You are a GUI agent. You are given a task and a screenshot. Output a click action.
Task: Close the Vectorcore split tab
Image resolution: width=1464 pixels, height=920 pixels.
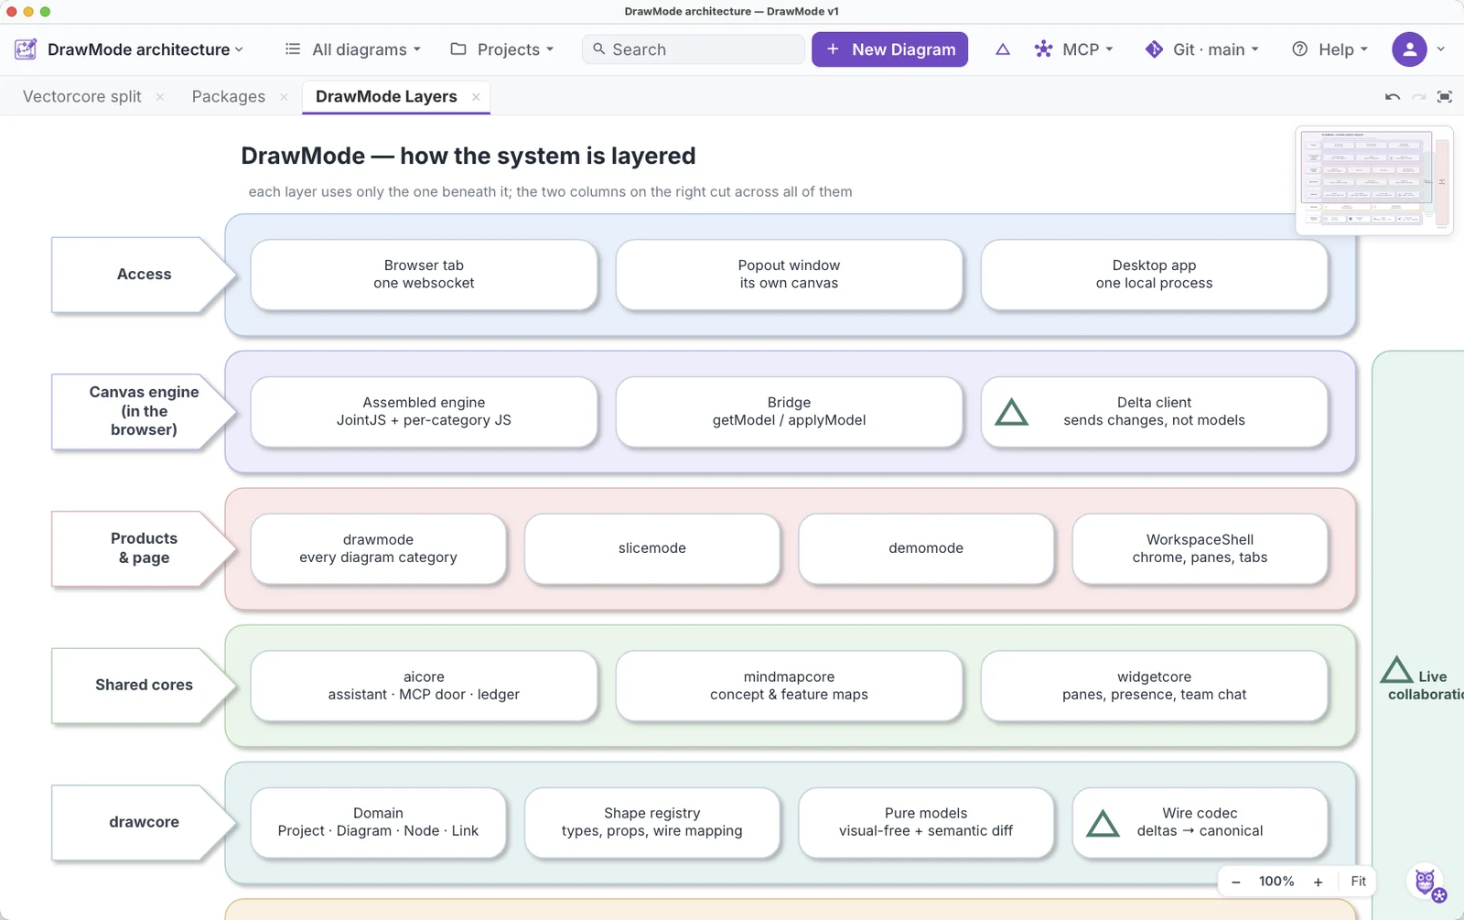point(160,97)
